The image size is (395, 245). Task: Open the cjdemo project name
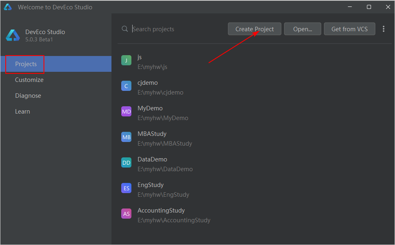[x=148, y=83]
